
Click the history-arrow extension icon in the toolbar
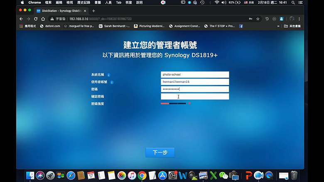pos(267,19)
